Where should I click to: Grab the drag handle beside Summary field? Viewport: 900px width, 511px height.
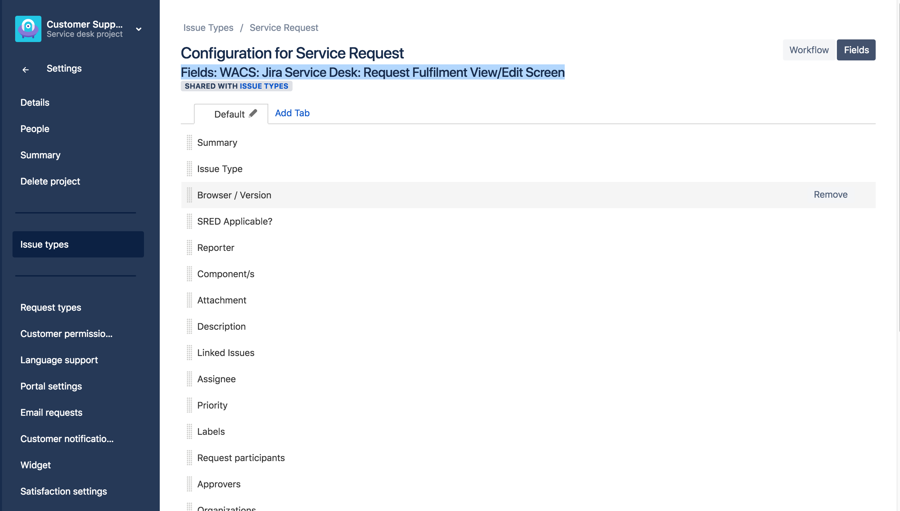pos(189,143)
